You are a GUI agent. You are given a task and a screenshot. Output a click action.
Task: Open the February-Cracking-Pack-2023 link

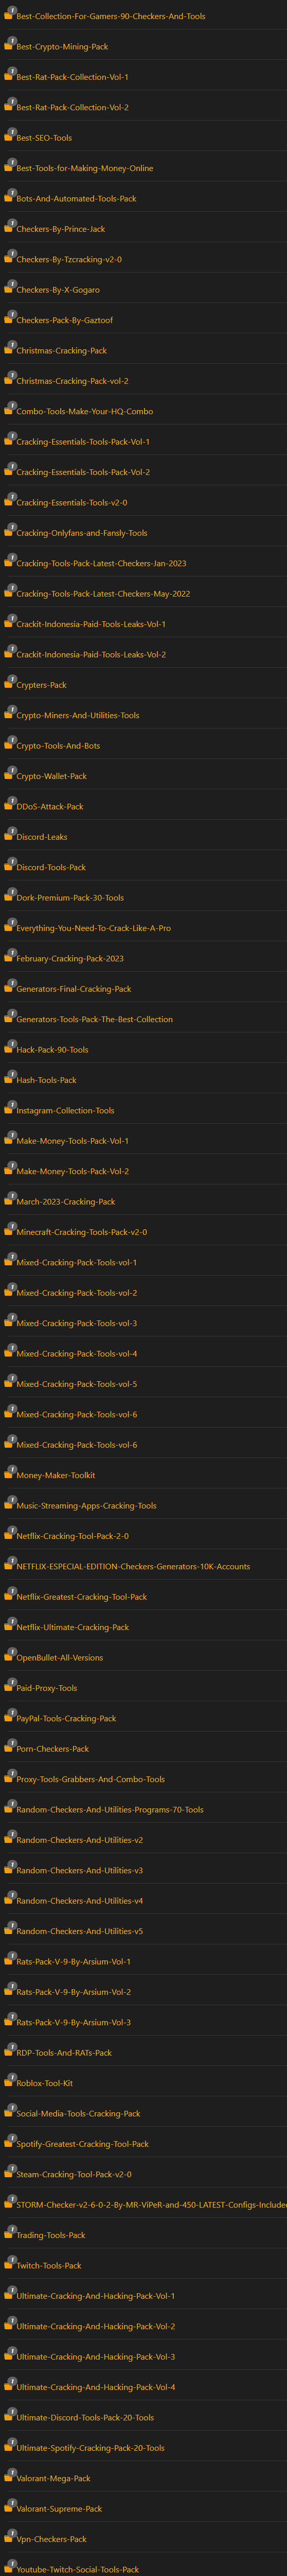[x=70, y=958]
